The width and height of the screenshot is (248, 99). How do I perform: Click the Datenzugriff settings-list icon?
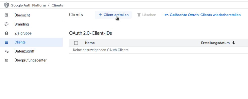tap(7, 51)
